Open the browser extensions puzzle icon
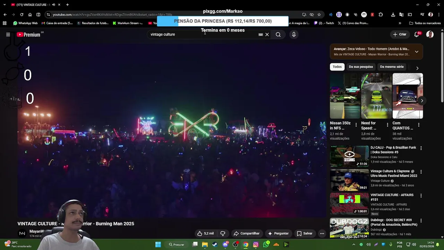 [x=381, y=15]
